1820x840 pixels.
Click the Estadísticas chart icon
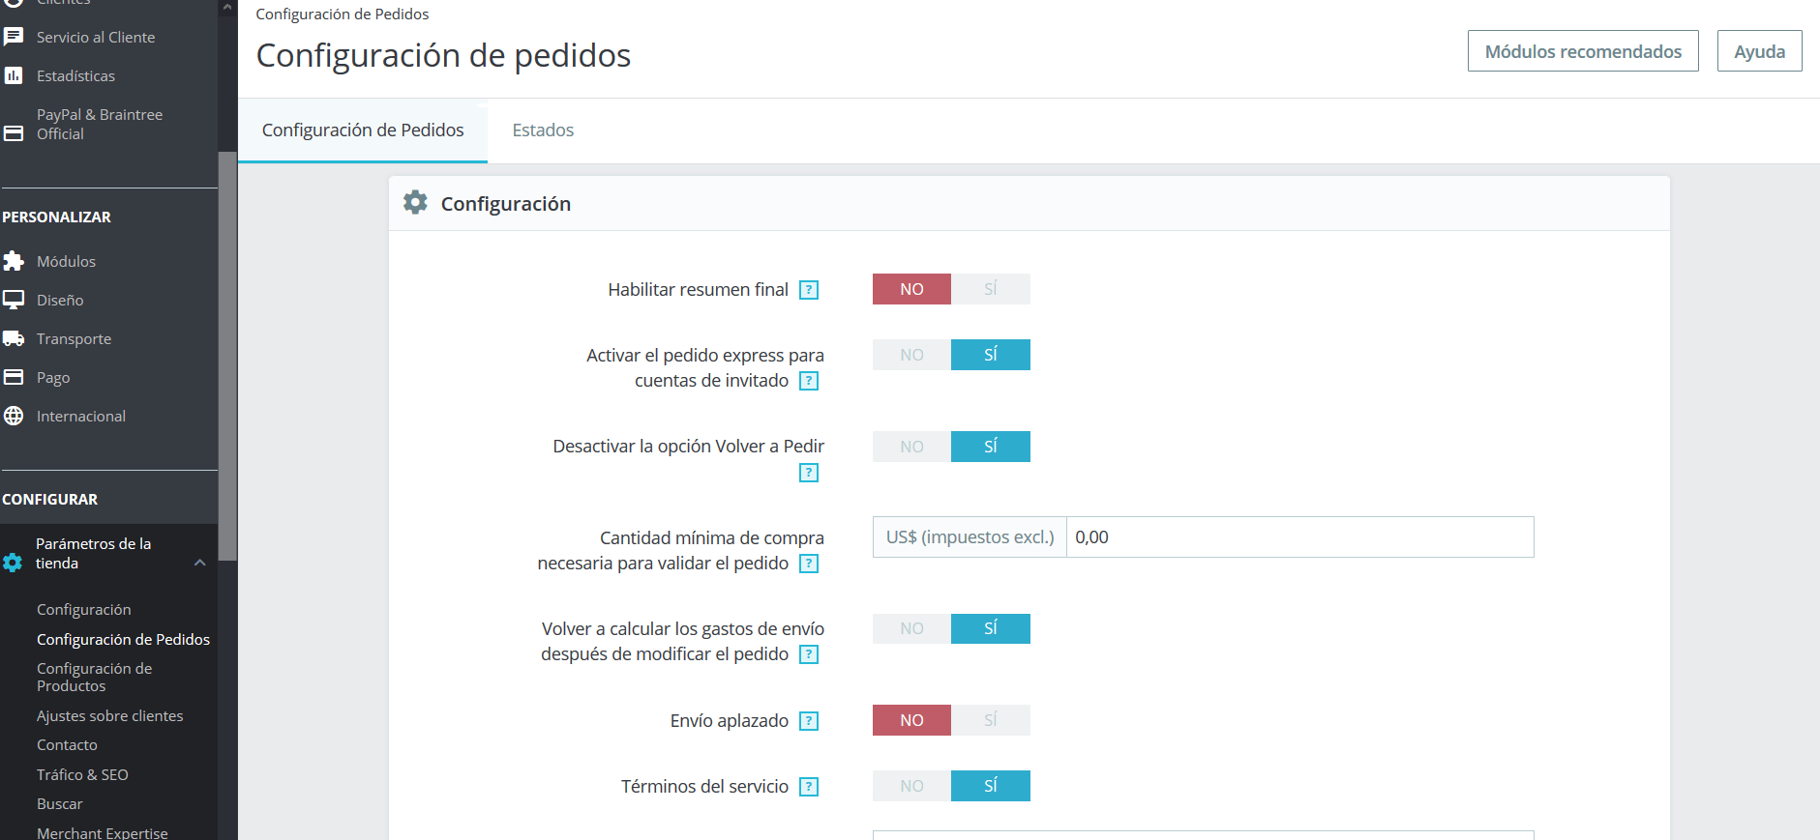click(x=14, y=75)
